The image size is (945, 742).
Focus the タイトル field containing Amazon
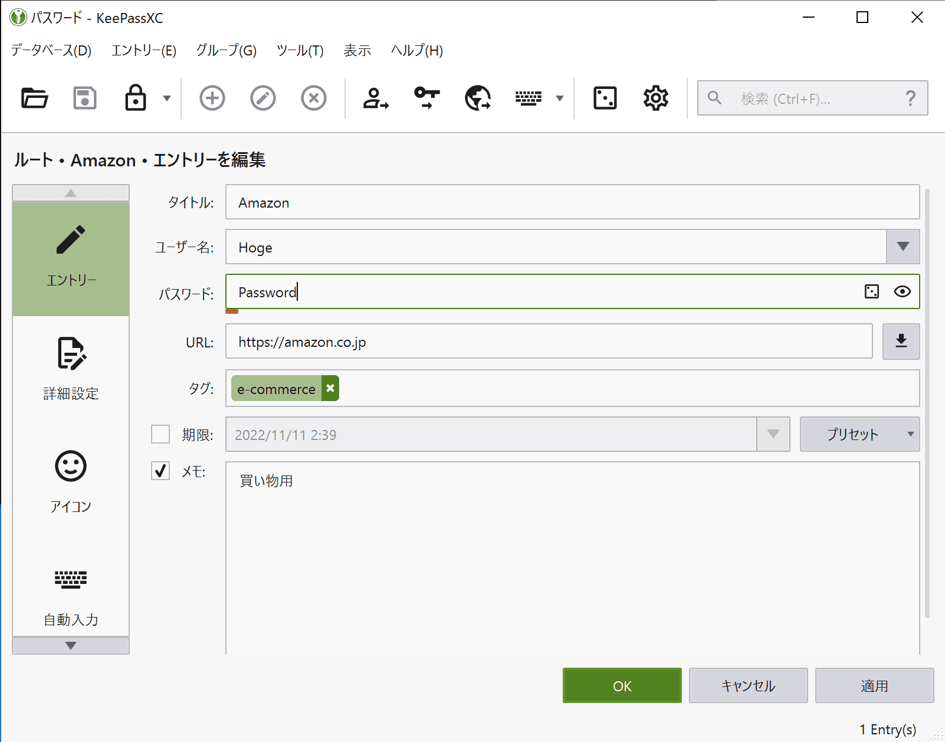pyautogui.click(x=572, y=202)
